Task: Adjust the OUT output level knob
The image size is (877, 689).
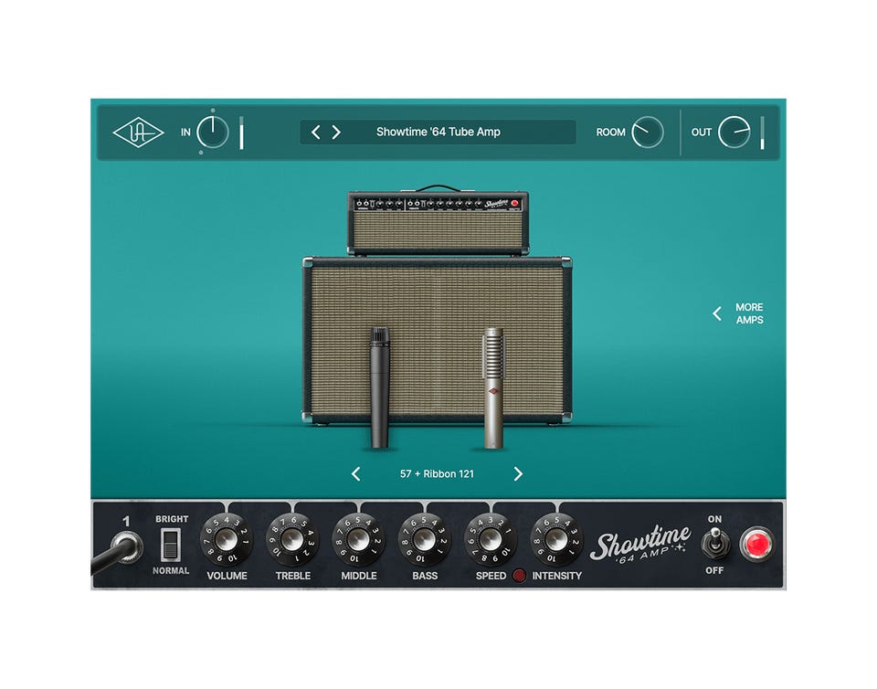Action: pos(734,132)
